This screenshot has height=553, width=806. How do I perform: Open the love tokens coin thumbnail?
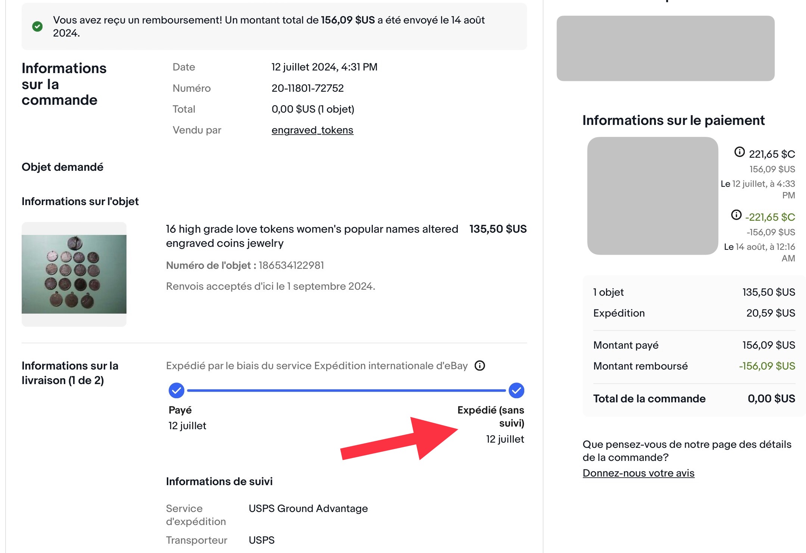click(x=74, y=274)
